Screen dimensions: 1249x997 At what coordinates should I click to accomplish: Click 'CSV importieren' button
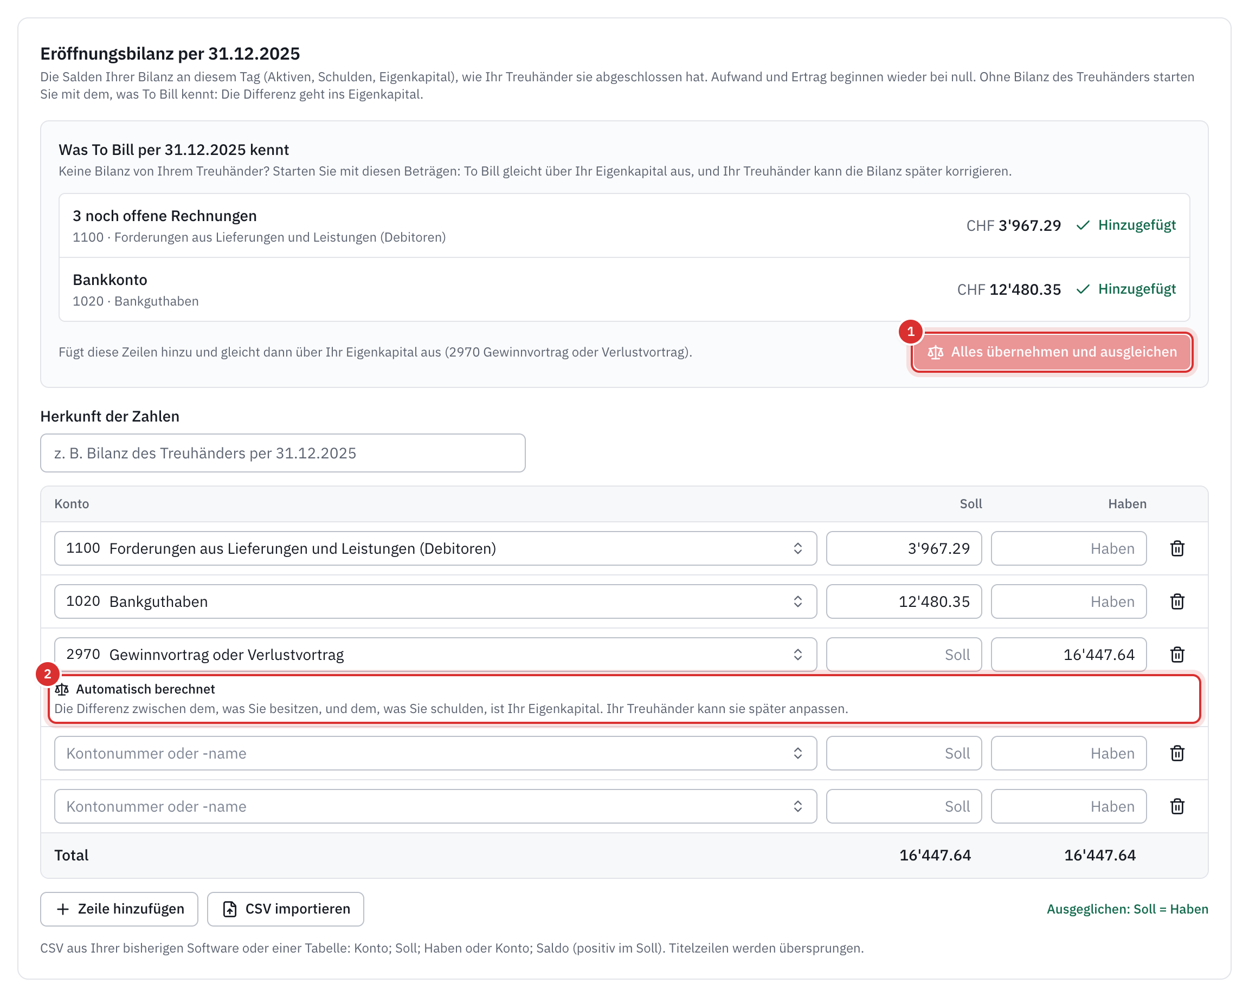point(286,909)
